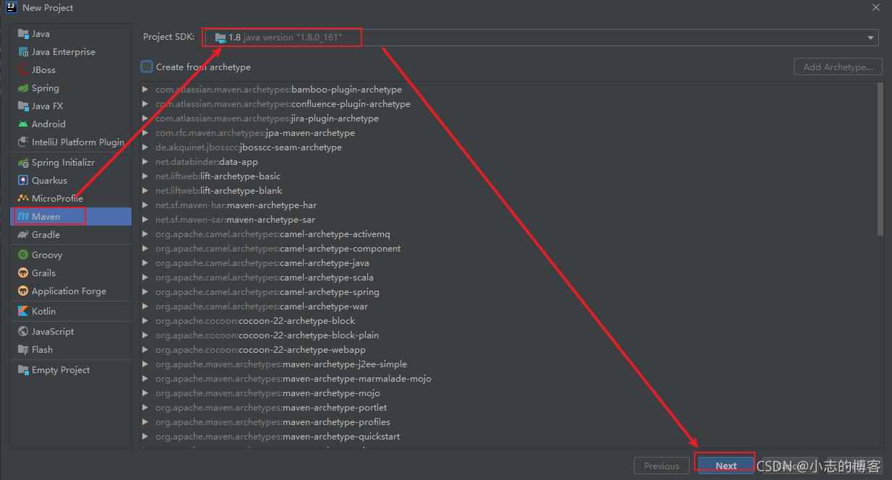892x480 pixels.
Task: Select maven-archetype-marmalade-mojo row
Action: coord(507,379)
